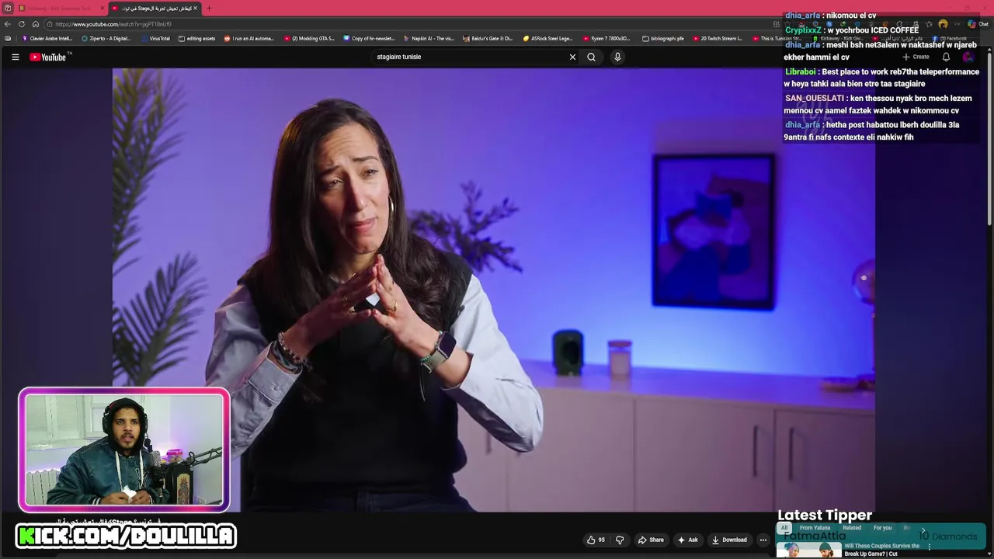This screenshot has width=994, height=559.
Task: Open 'Napkin AI - The vis...' bookmark
Action: 429,38
